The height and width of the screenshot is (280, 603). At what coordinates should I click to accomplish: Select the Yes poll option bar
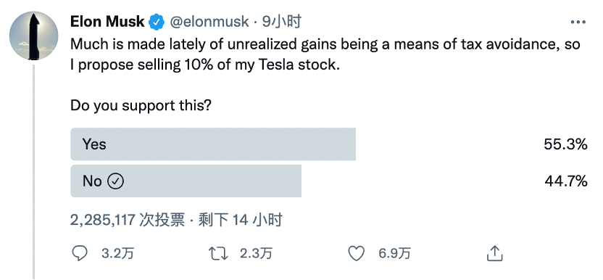(x=213, y=144)
